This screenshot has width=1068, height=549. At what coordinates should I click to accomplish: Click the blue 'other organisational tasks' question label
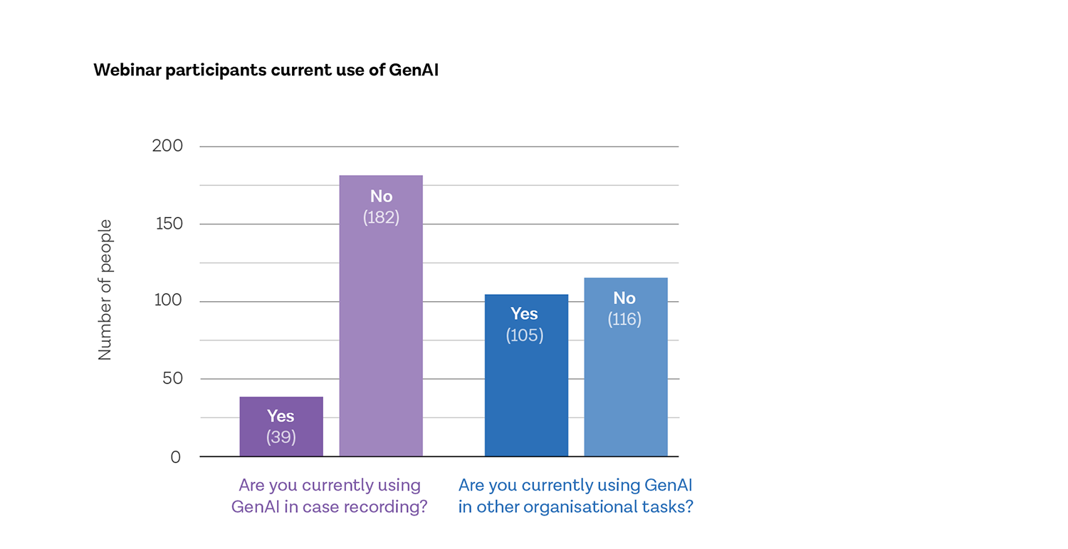[x=575, y=496]
